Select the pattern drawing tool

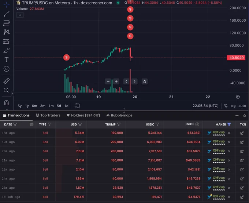(x=6, y=32)
